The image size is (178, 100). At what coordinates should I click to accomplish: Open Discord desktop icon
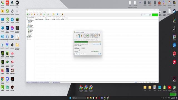coord(8,79)
